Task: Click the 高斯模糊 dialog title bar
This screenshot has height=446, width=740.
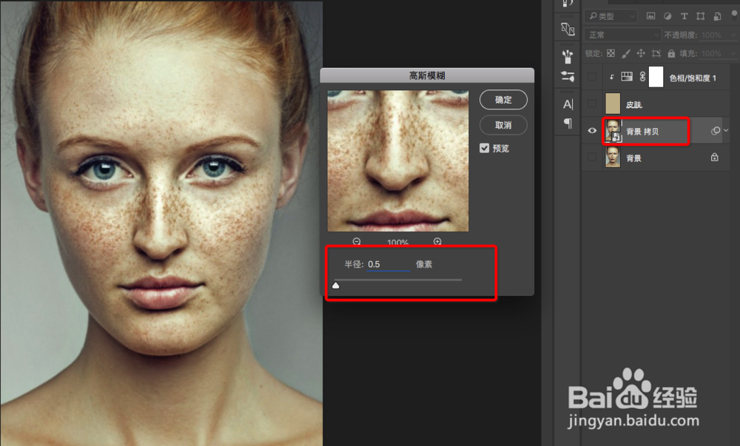Action: coord(427,75)
